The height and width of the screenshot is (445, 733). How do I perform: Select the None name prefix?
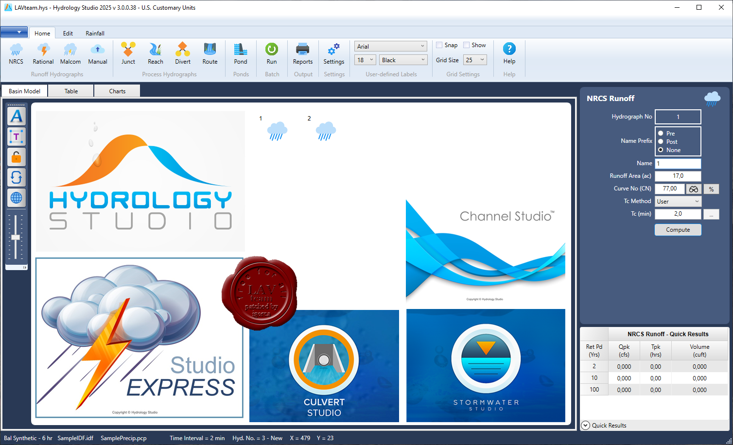click(x=661, y=150)
